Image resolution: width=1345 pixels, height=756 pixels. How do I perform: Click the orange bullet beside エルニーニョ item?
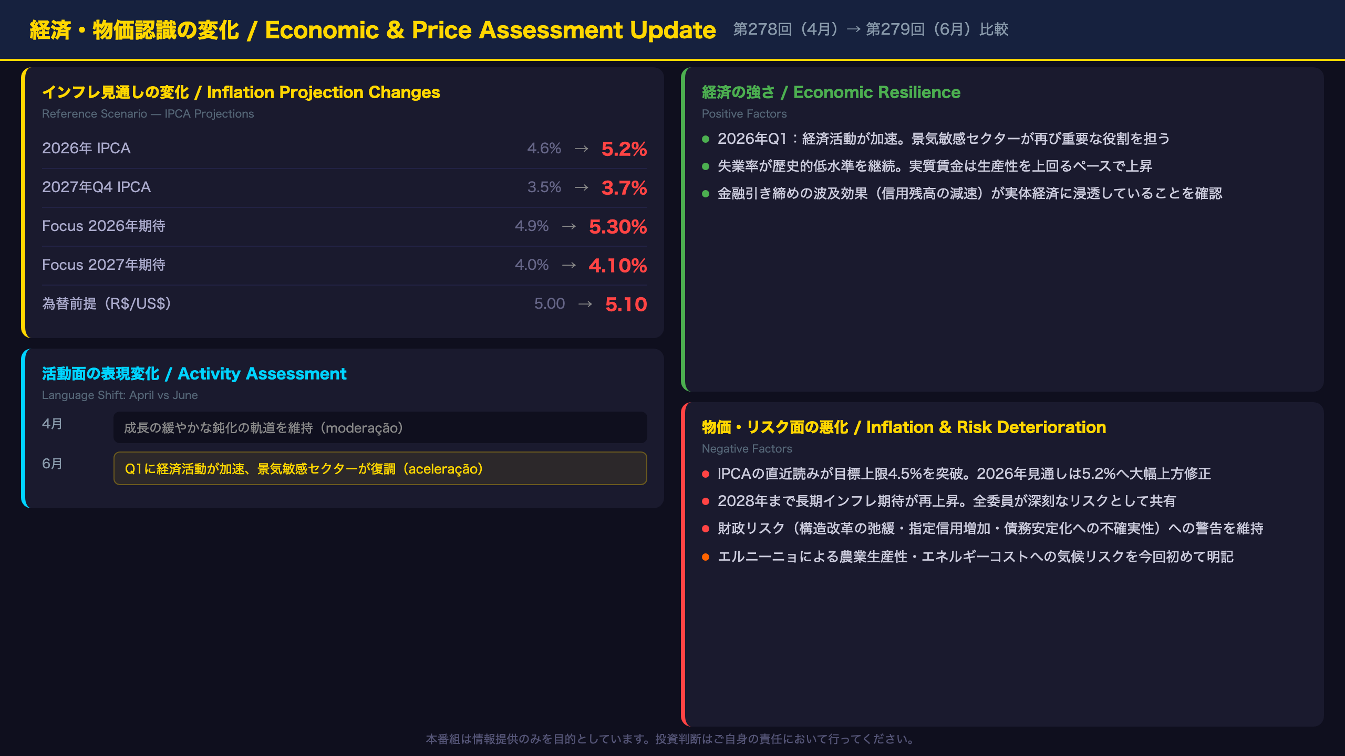(x=706, y=557)
